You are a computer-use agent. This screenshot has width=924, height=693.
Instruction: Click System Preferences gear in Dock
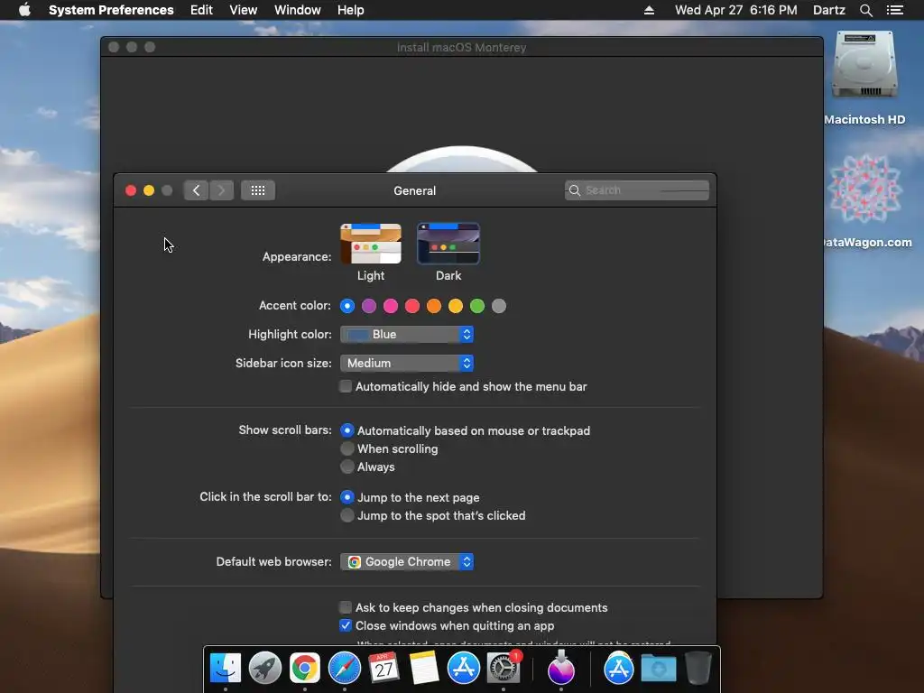(504, 669)
